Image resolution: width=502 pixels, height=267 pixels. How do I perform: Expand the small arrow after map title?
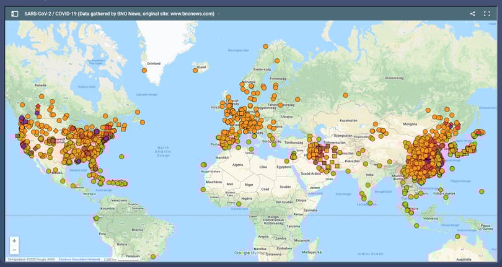[x=219, y=14]
